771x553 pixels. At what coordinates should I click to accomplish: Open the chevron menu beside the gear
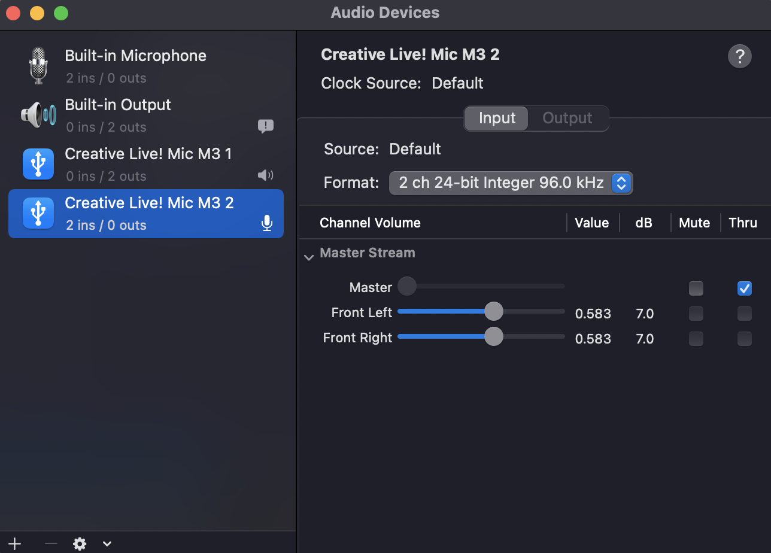[x=107, y=543]
